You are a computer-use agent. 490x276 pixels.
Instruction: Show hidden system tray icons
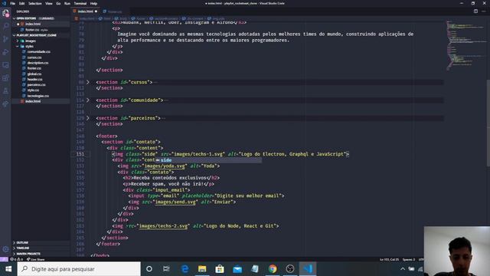(403, 269)
